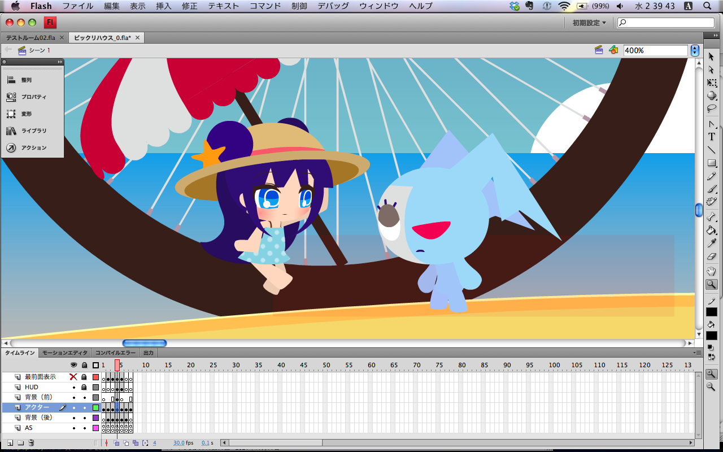Choose the Free Transform tool
Screen dimensions: 723x452
711,82
